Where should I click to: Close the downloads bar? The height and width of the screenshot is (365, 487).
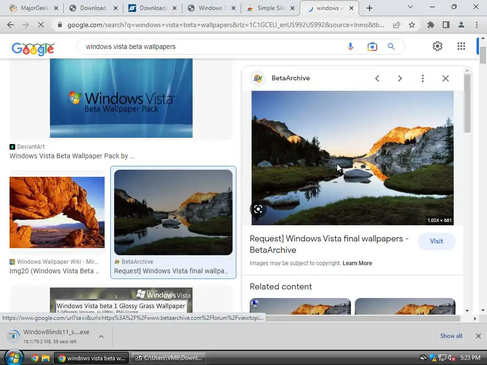[x=478, y=336]
